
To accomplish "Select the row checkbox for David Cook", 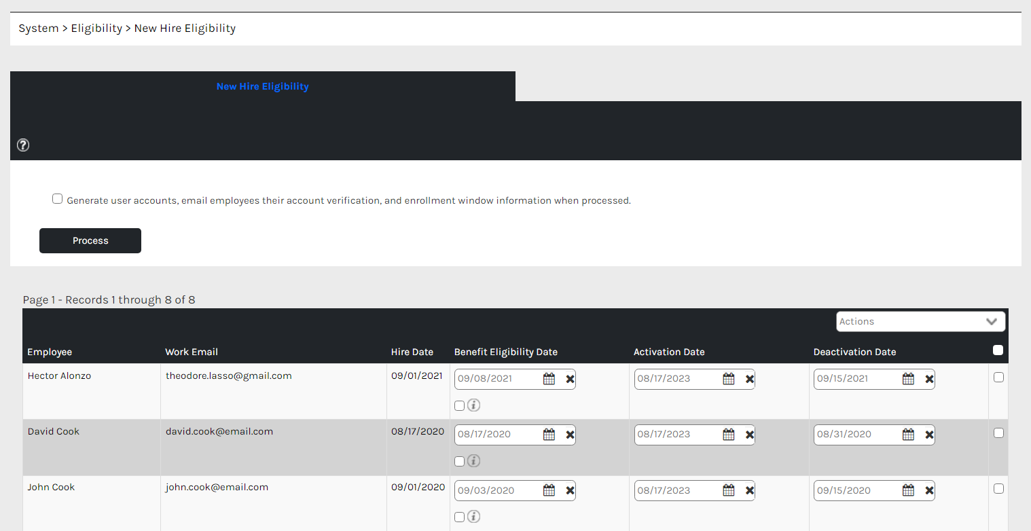I will pyautogui.click(x=998, y=433).
